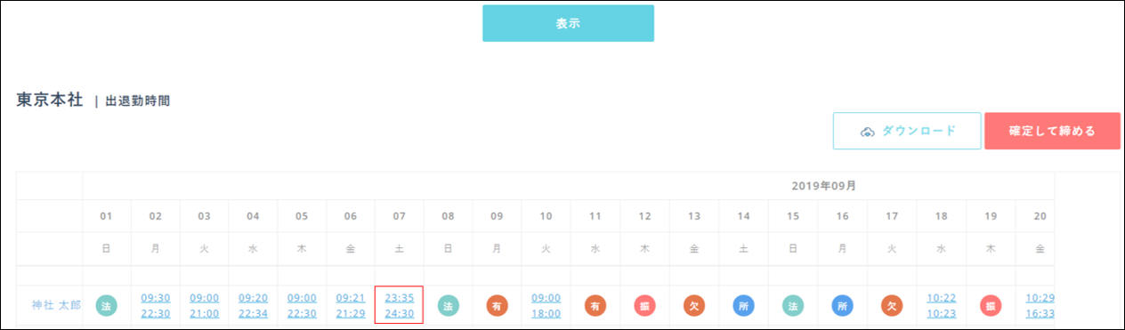Click the 表示 button
Viewport: 1125px width, 330px height.
pos(568,23)
